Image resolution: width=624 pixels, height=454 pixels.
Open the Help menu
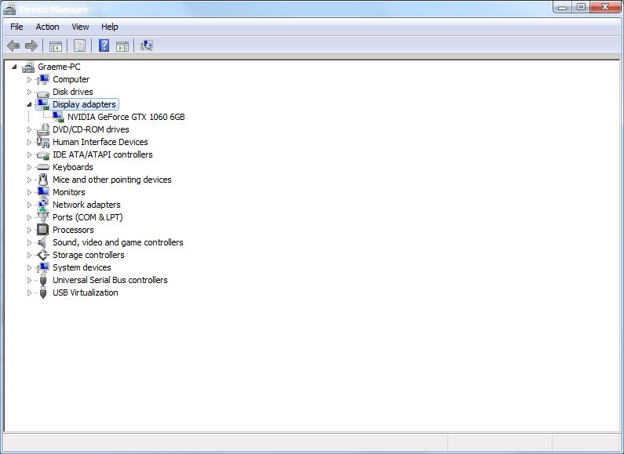109,27
